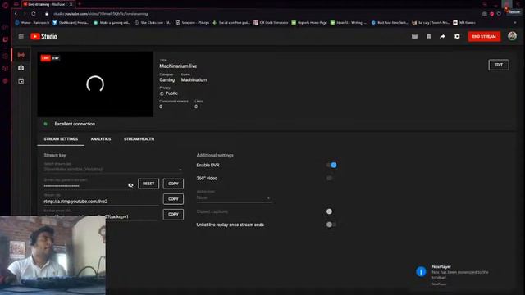Open Twitch icon in the browser sidebar
This screenshot has height=295, width=525.
(5, 39)
